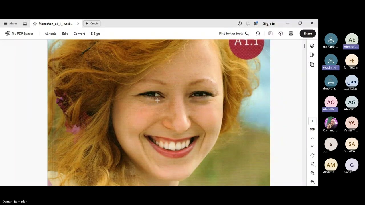Print the document with printer icon

tap(291, 34)
